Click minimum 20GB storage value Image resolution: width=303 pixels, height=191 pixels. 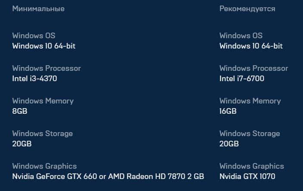22,144
